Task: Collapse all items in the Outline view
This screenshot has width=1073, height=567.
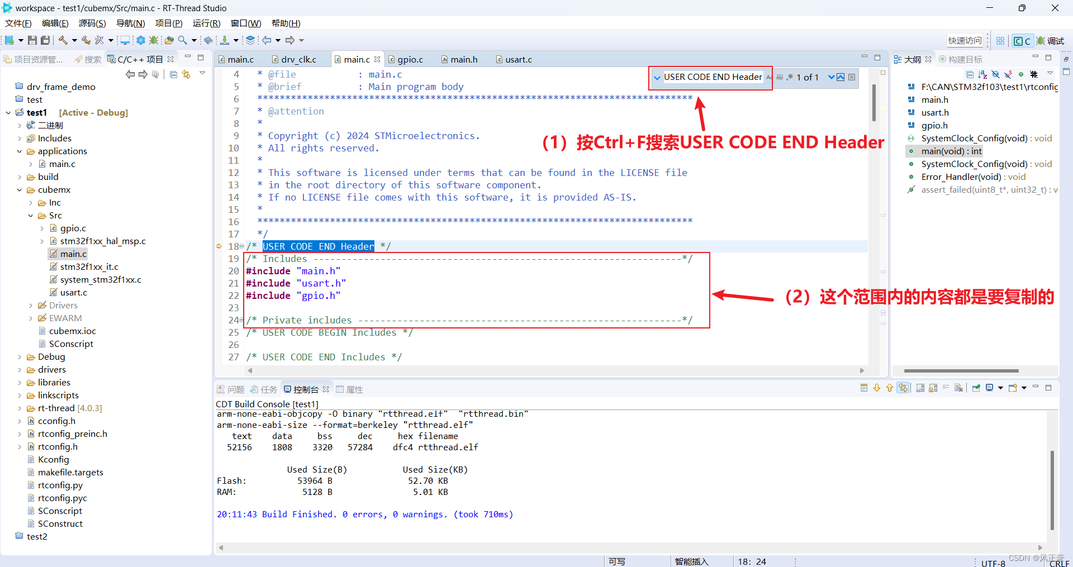Action: click(970, 74)
